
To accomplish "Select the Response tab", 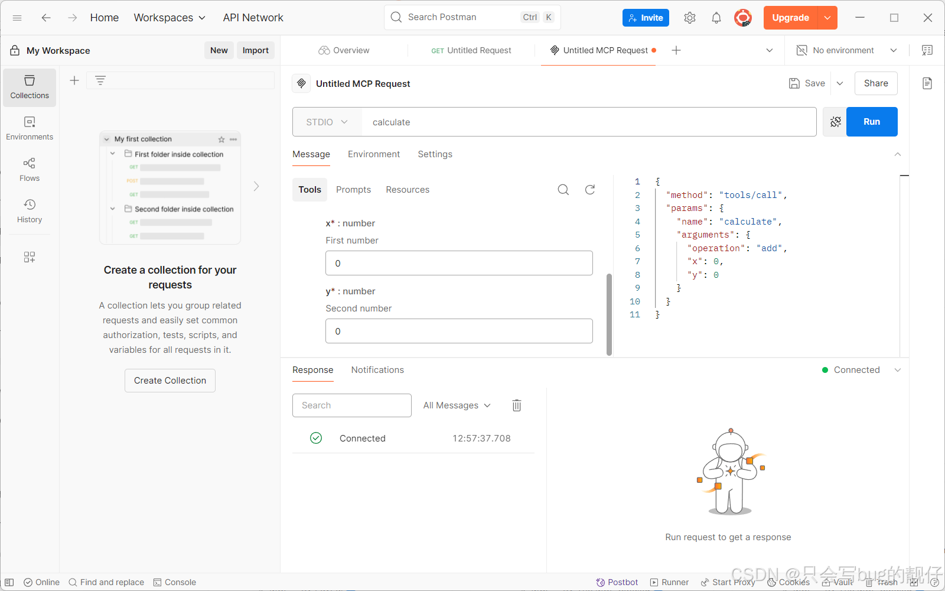I will point(313,370).
